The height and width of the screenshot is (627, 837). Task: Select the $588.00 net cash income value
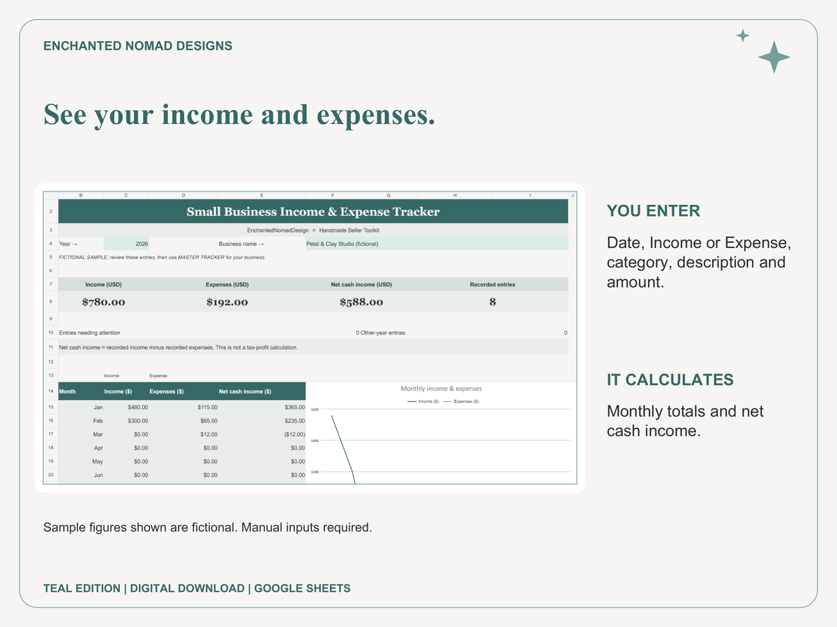pos(361,302)
